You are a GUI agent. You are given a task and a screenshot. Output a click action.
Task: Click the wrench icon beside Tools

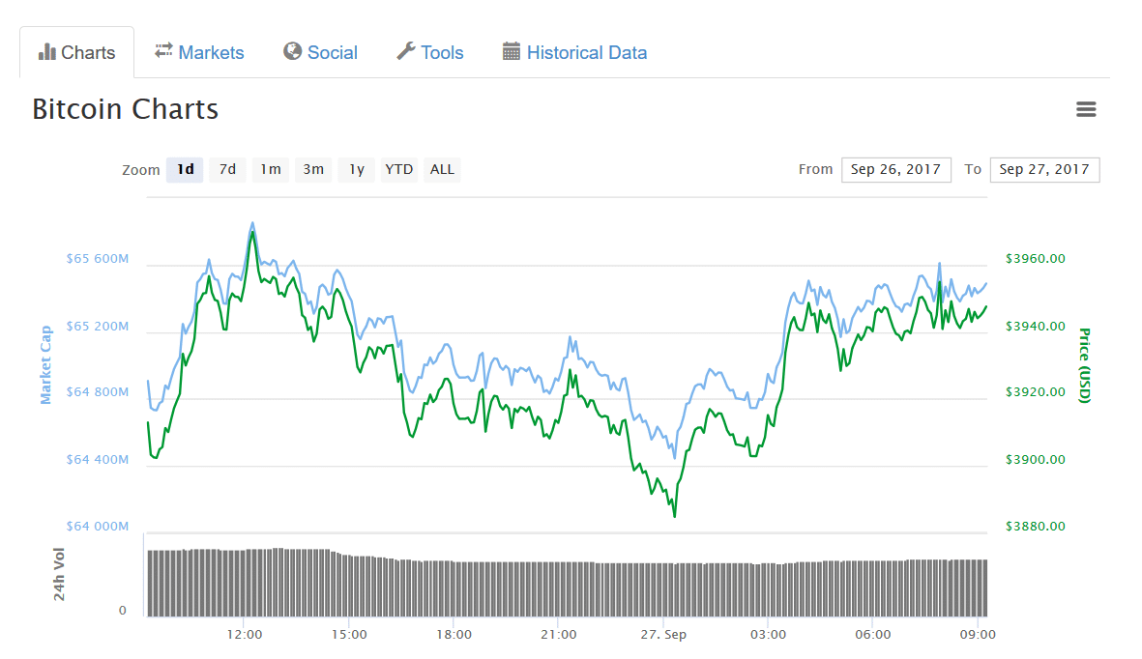(406, 51)
